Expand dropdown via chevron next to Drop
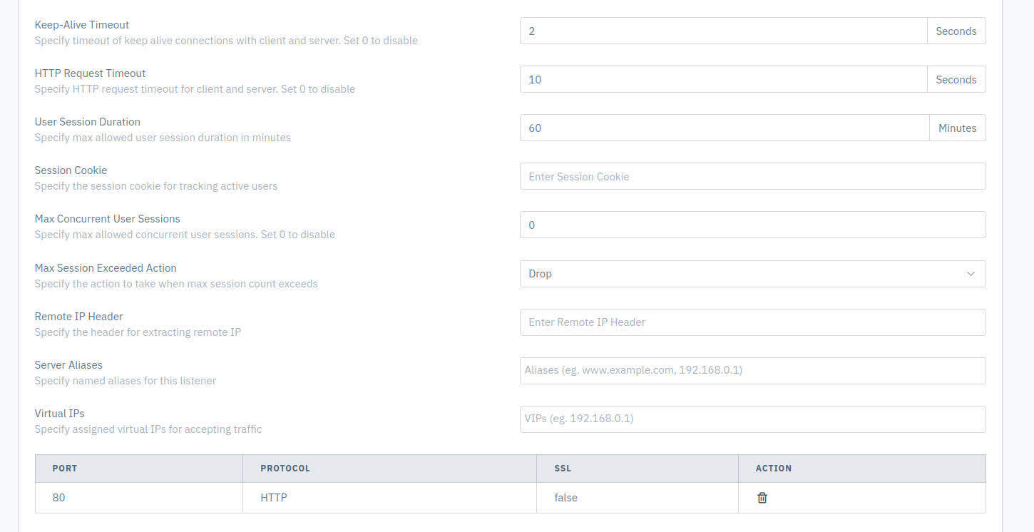This screenshot has height=532, width=1034. click(x=971, y=274)
